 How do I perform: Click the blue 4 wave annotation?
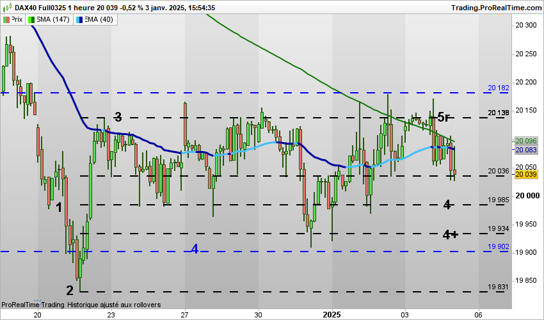click(x=195, y=249)
